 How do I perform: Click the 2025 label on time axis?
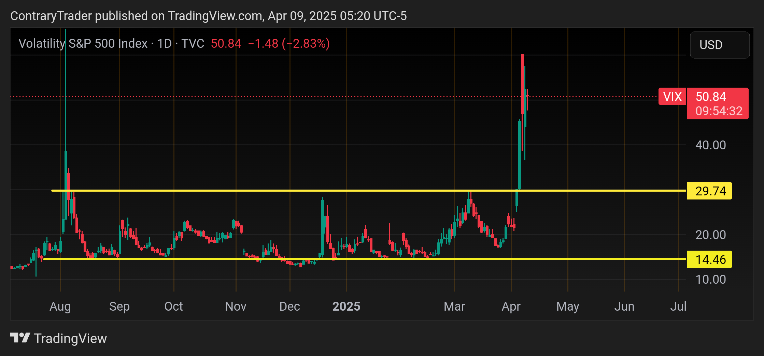point(346,307)
